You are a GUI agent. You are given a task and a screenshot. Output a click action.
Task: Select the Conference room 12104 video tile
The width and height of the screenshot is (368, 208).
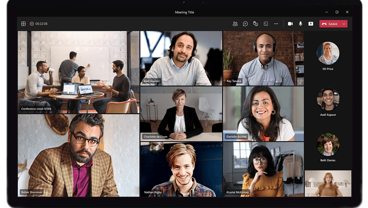(x=79, y=72)
